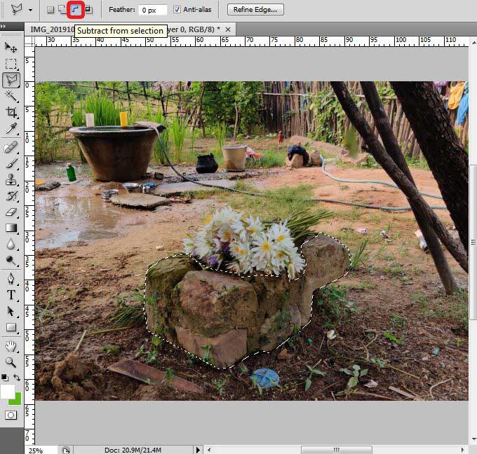Click the Refine Edge button

click(255, 10)
